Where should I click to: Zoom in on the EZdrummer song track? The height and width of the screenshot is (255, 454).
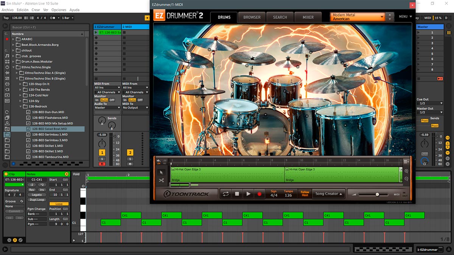pos(406,171)
